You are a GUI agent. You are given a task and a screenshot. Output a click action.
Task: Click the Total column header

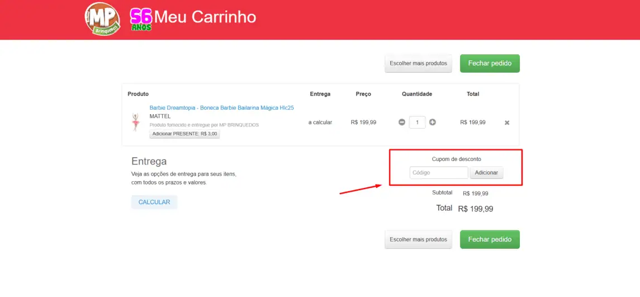[x=473, y=94]
